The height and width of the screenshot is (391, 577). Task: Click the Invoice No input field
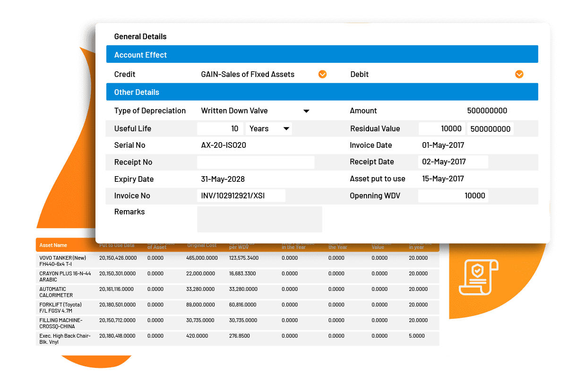[241, 195]
